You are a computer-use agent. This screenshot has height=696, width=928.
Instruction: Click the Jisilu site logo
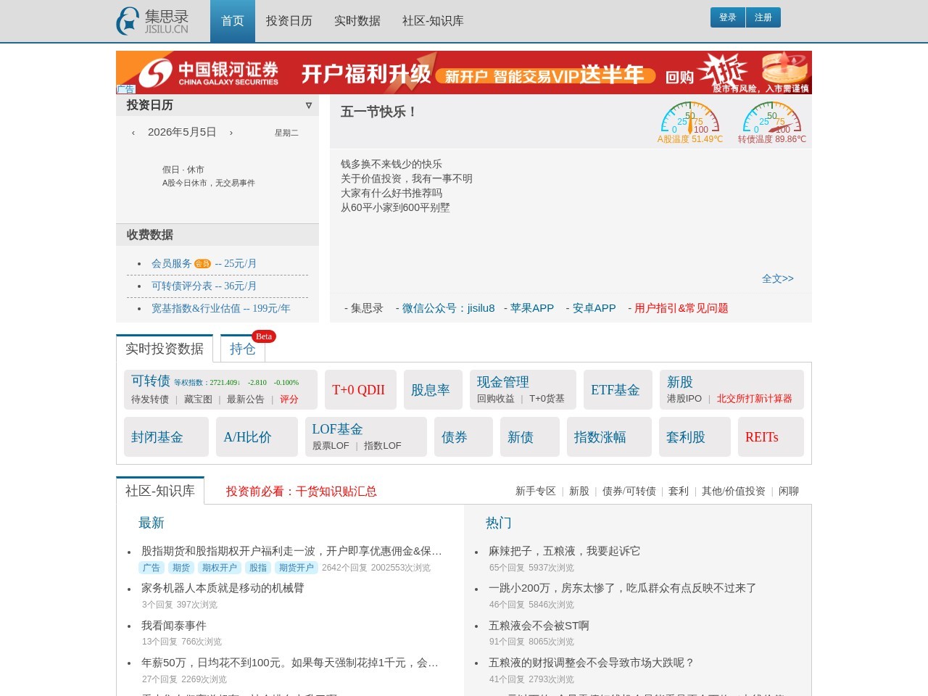[152, 21]
